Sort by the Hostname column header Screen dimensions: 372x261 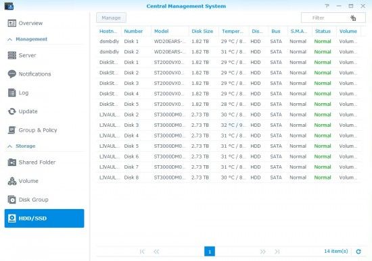[109, 31]
